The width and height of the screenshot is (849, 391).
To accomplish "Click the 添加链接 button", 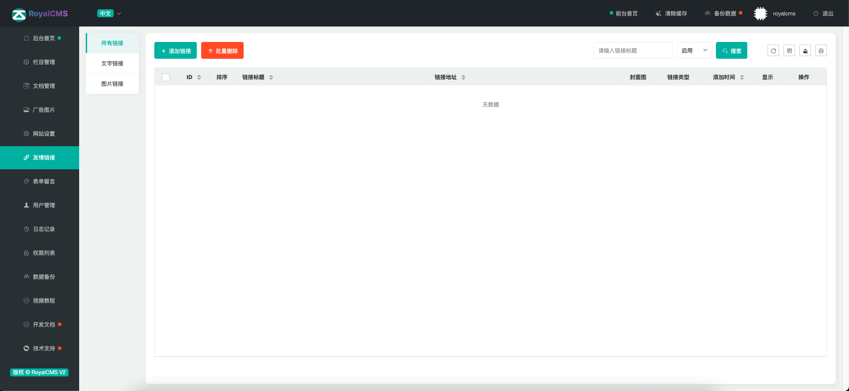I will point(176,51).
